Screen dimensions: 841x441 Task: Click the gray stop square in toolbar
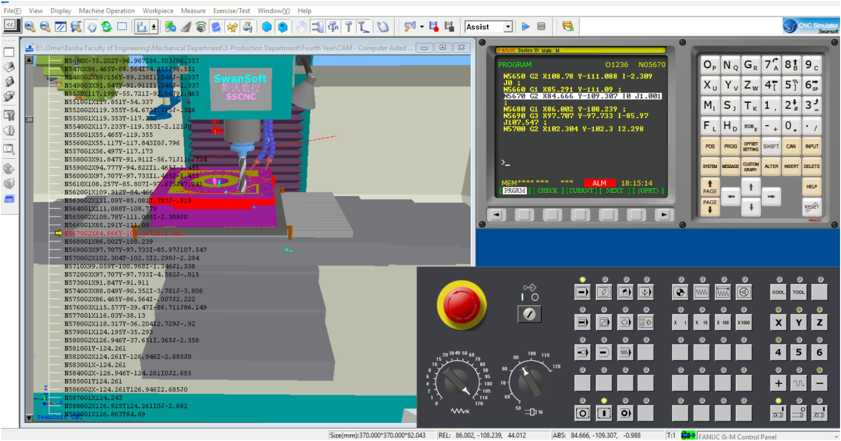click(541, 27)
